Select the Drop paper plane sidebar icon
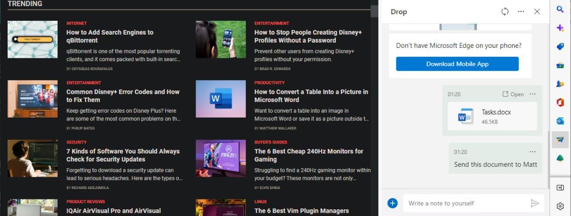 point(560,140)
